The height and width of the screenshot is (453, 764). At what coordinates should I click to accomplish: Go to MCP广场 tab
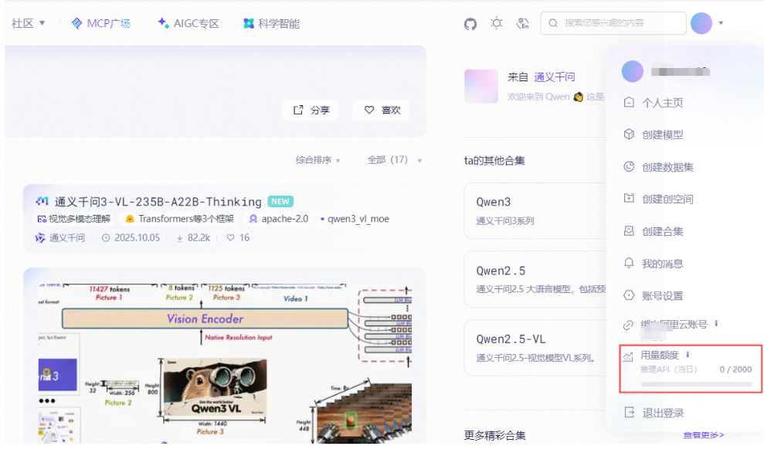pos(101,23)
